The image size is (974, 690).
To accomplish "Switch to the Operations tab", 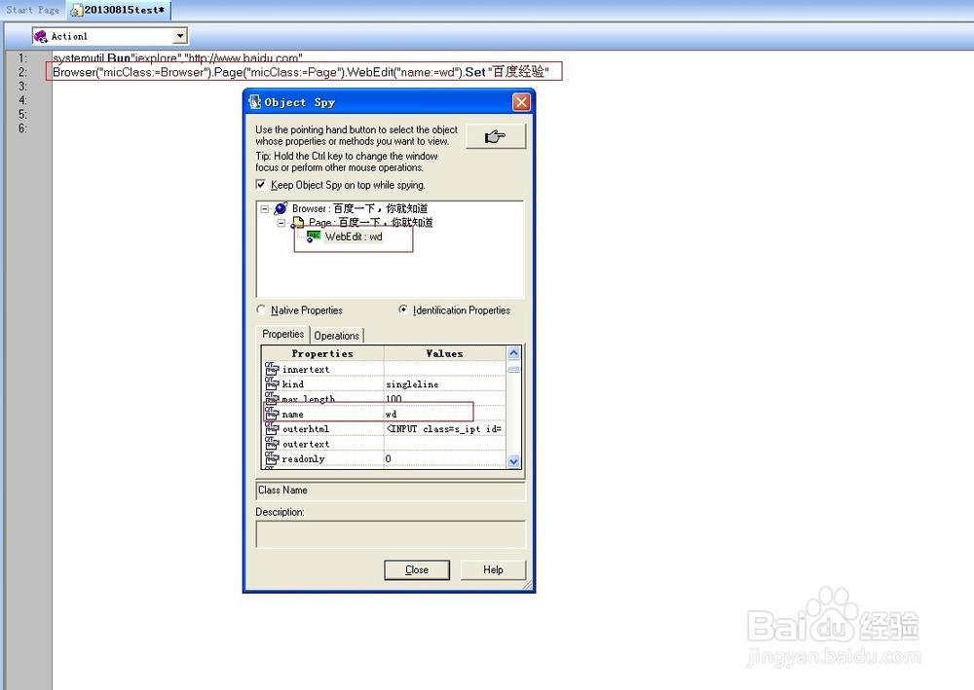I will point(336,335).
